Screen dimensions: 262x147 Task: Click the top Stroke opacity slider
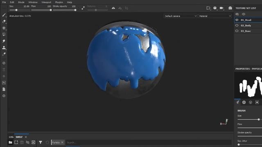[65, 10]
